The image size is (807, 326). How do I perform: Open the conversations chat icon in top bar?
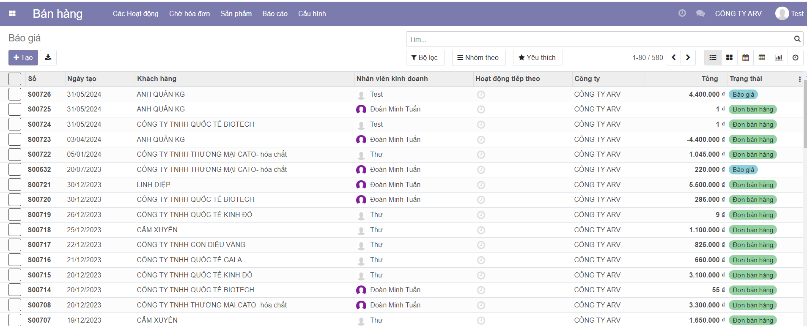(x=700, y=14)
